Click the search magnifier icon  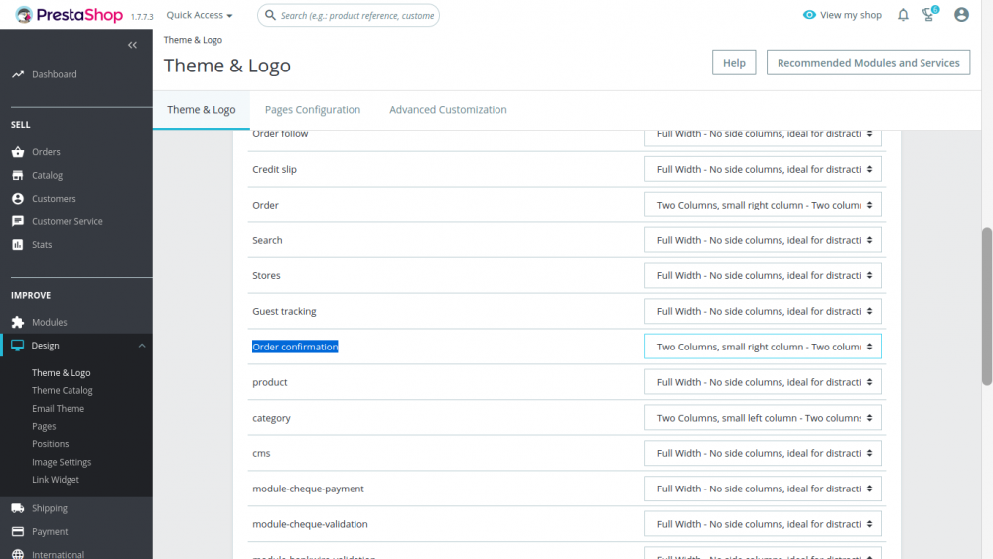pyautogui.click(x=270, y=15)
